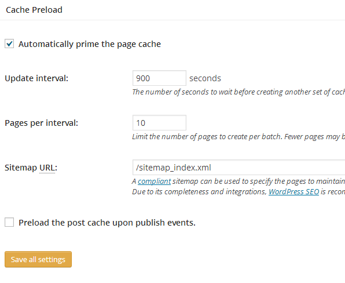Click the dotted-underlined URL abbreviation

click(x=47, y=168)
